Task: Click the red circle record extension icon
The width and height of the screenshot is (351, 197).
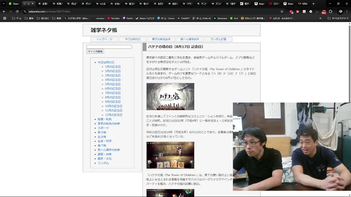Action: pyautogui.click(x=311, y=11)
